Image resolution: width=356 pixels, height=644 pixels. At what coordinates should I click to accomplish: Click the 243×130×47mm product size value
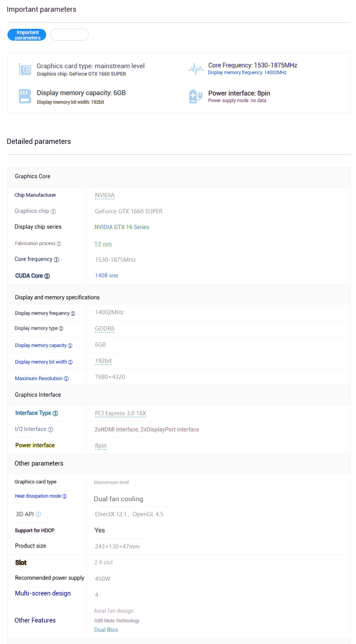pyautogui.click(x=117, y=547)
